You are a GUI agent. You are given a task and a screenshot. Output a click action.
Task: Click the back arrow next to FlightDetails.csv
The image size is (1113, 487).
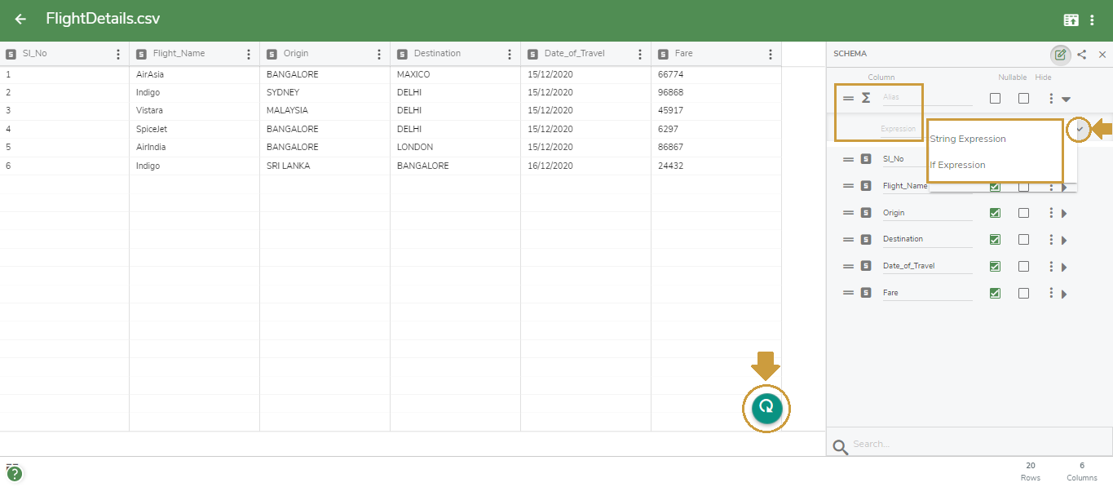(20, 18)
